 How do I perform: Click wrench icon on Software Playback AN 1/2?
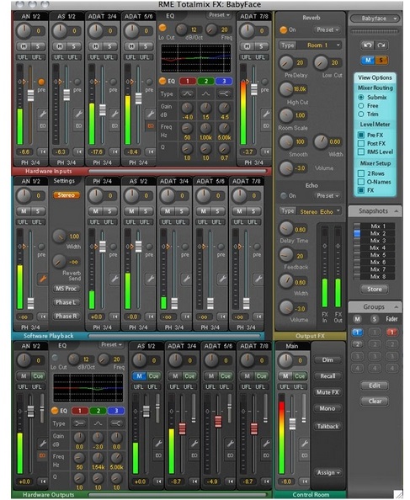point(42,279)
